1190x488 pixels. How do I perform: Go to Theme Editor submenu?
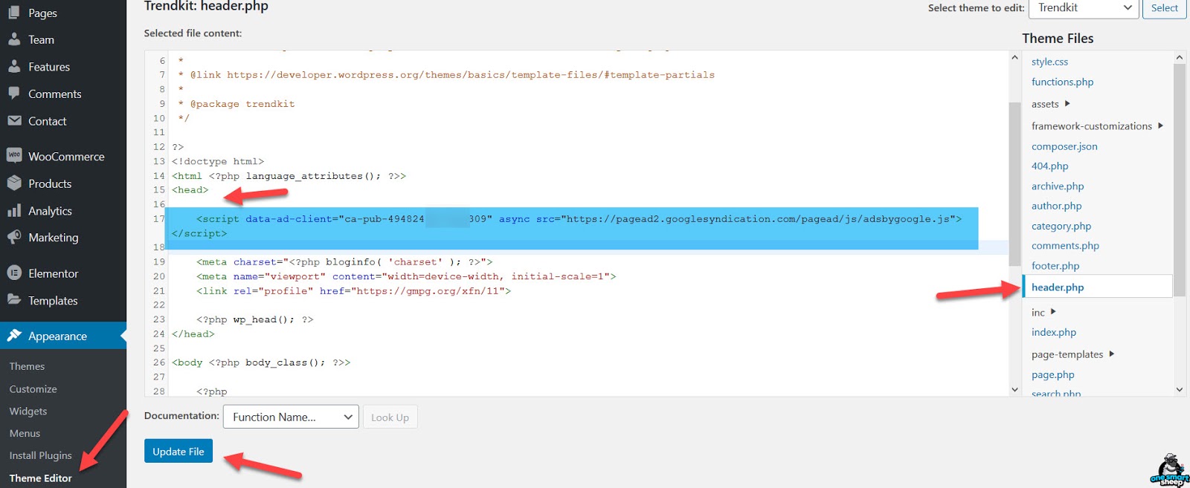coord(41,478)
